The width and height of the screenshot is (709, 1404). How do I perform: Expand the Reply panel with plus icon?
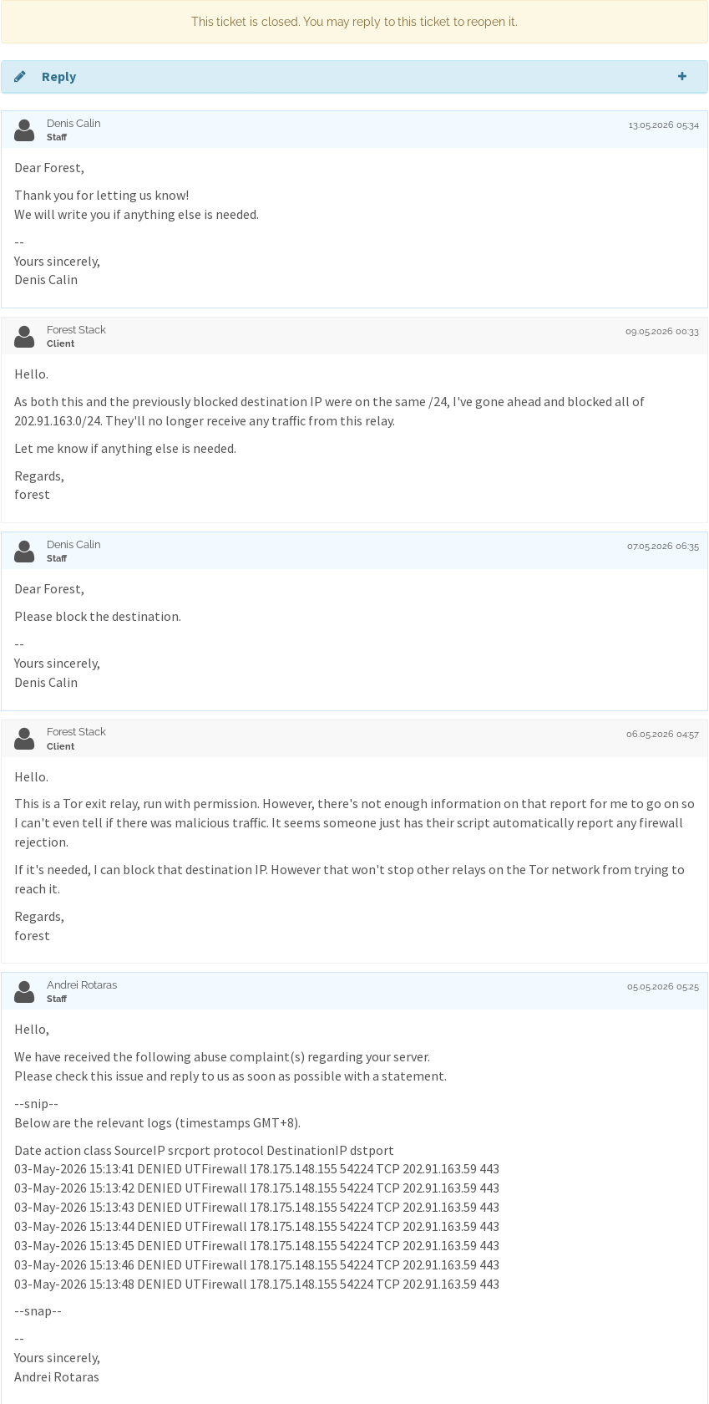[682, 76]
